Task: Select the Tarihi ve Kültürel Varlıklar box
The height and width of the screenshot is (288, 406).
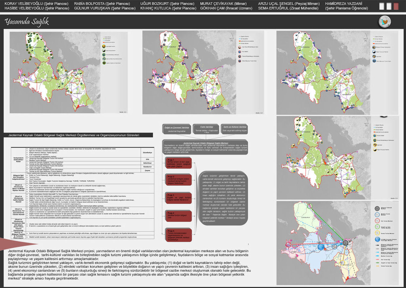Action: pyautogui.click(x=235, y=129)
